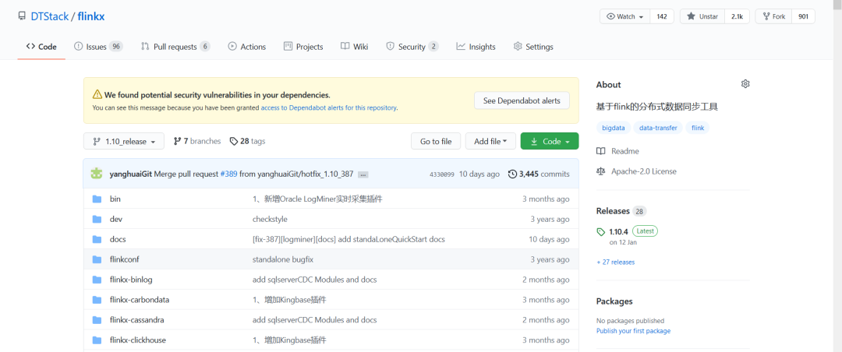The width and height of the screenshot is (842, 352).
Task: Expand the Add file dropdown
Action: click(490, 141)
